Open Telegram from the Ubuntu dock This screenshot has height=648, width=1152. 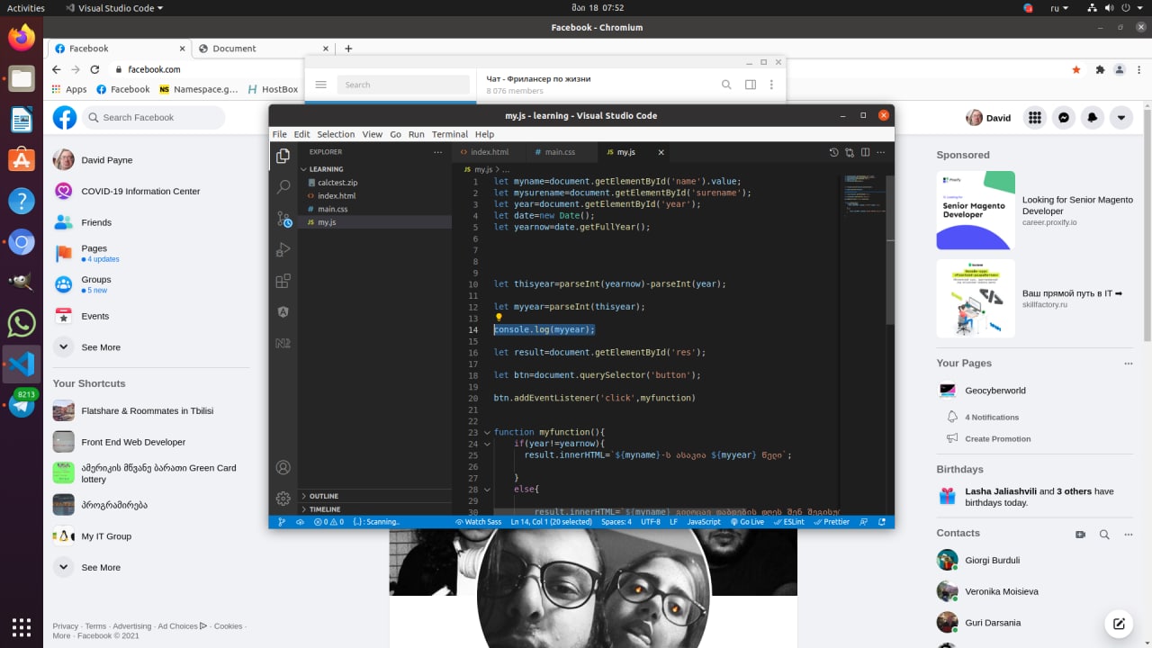(x=22, y=405)
